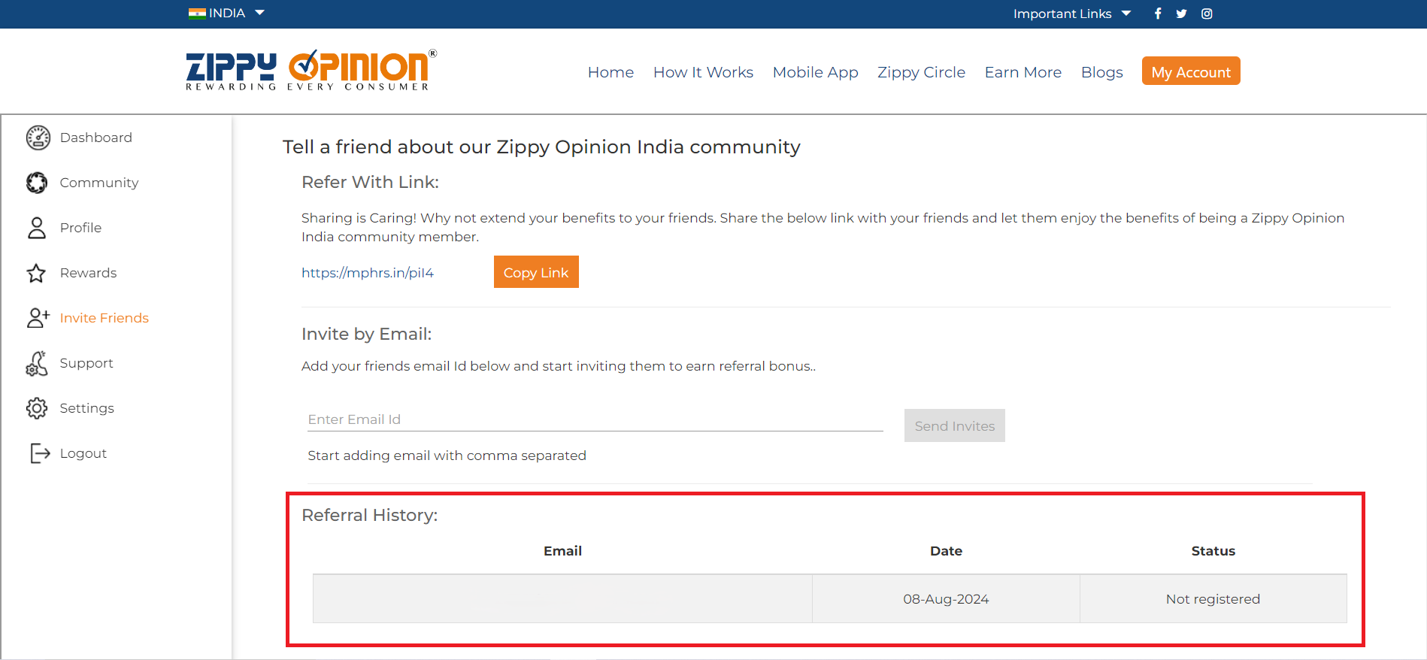Open the How It Works menu item
Screen dimensions: 1427x660
703,72
